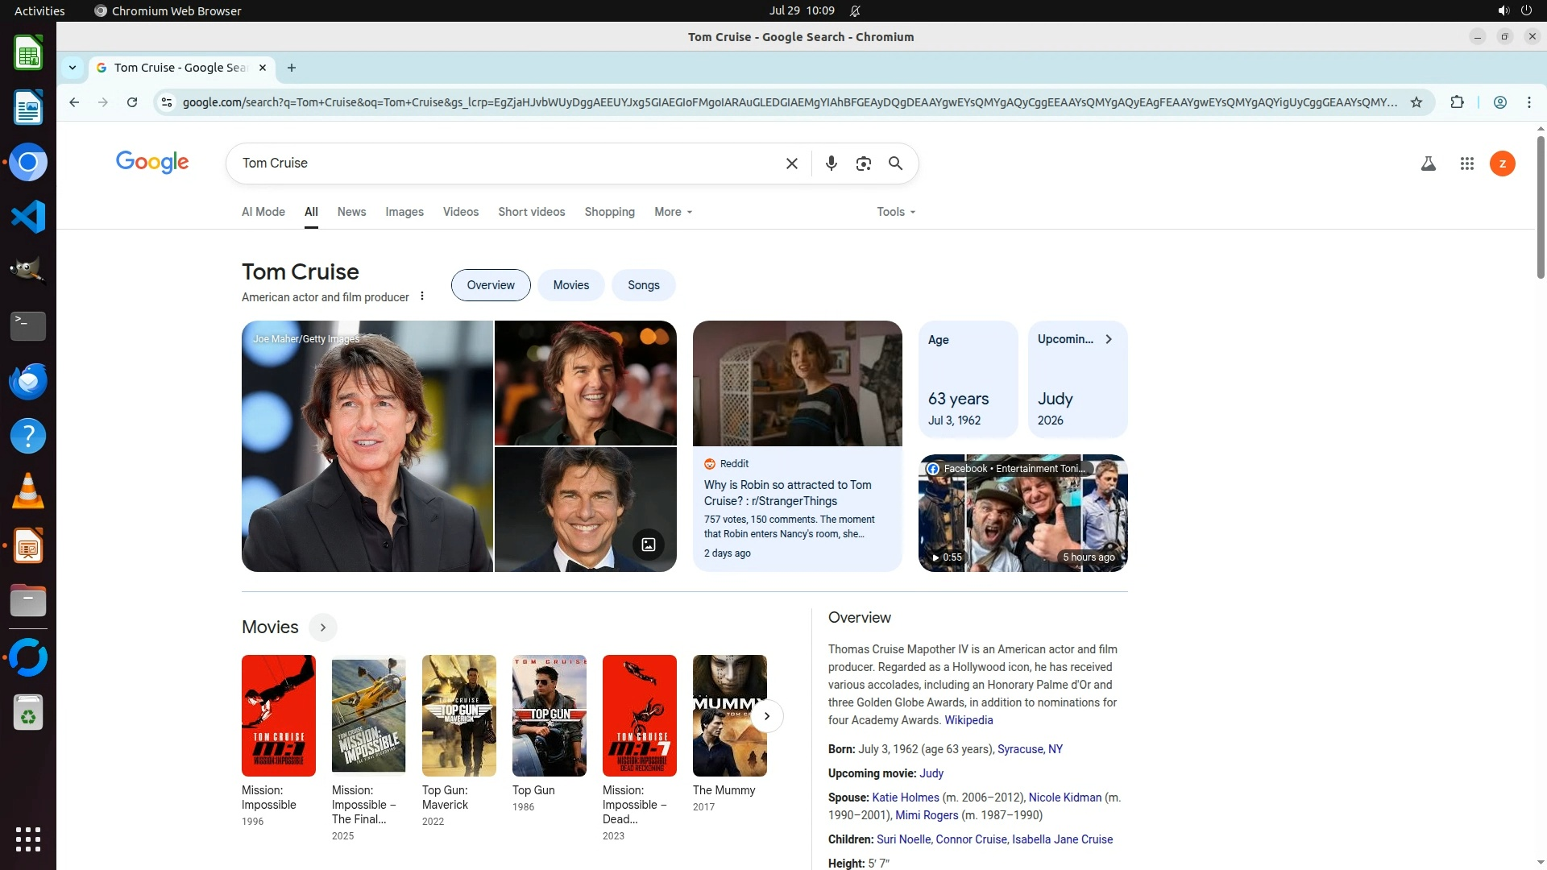
Task: Open the Wikipedia link in overview
Action: [968, 720]
